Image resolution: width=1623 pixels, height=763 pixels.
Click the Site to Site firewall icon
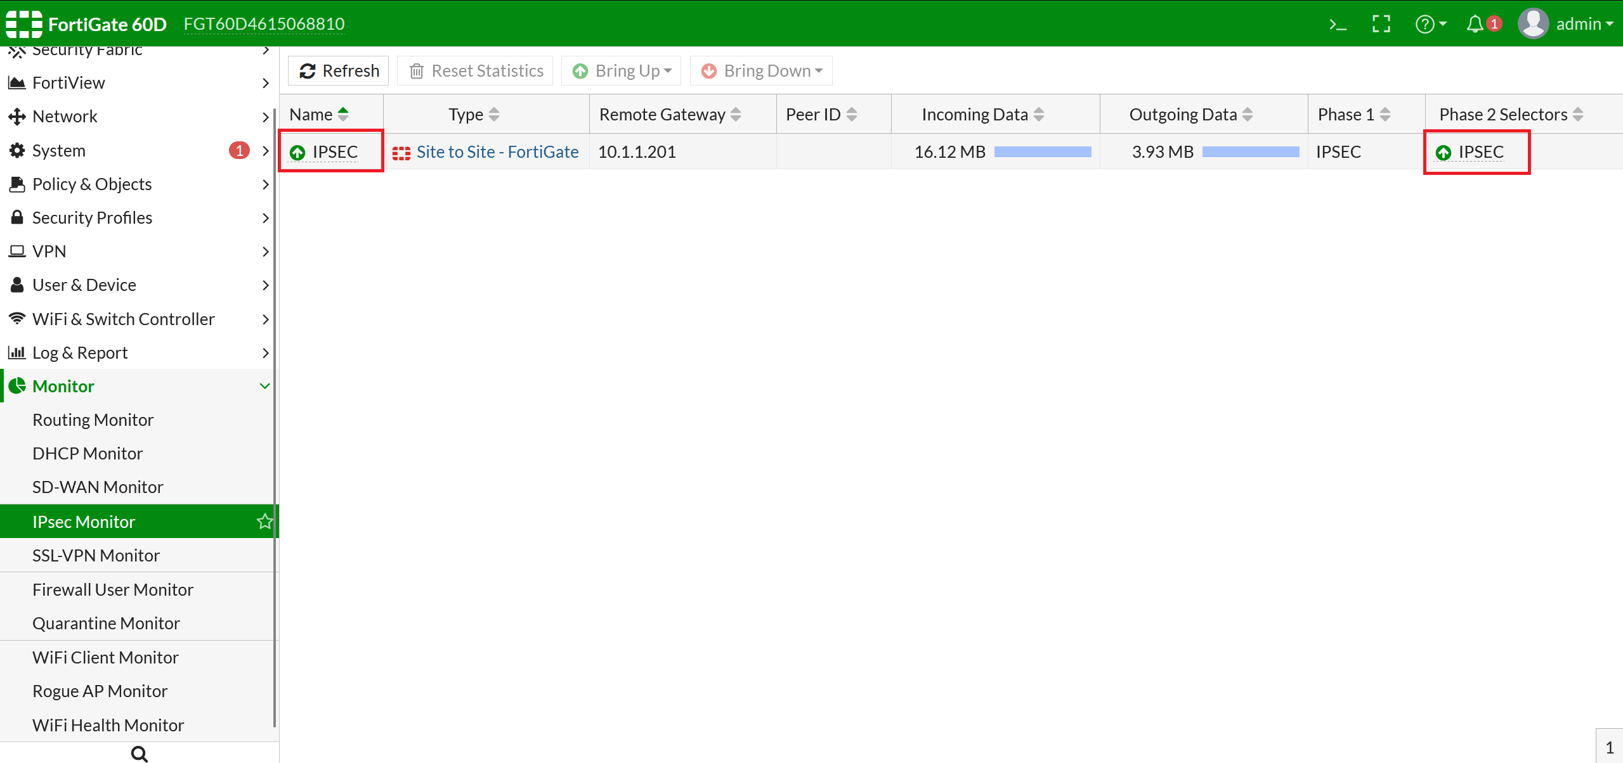pos(401,153)
